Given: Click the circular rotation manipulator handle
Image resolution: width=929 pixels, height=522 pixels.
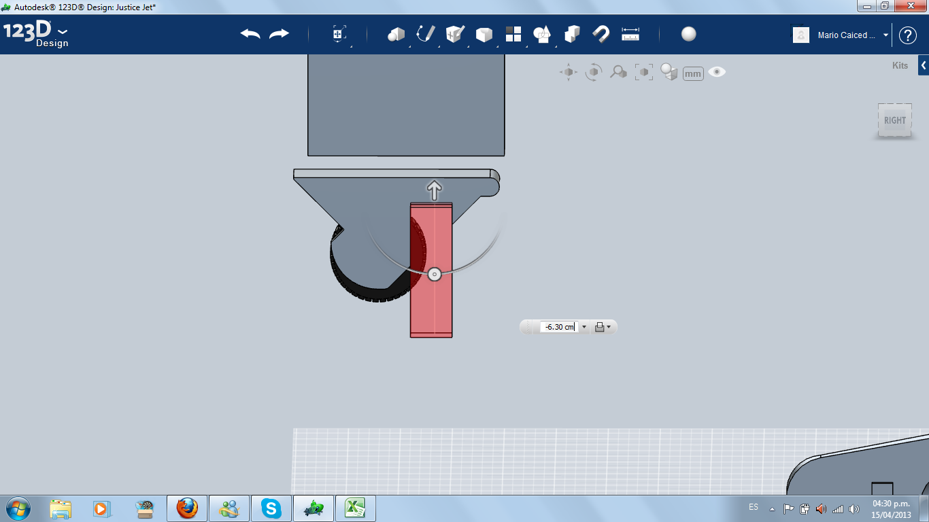Looking at the screenshot, I should [435, 275].
